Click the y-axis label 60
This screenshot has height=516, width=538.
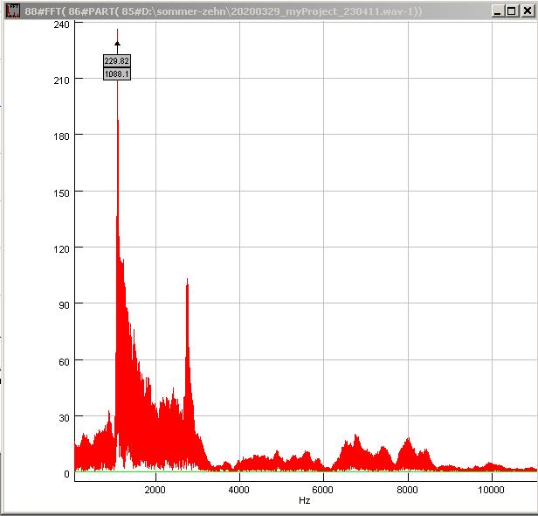coord(64,362)
